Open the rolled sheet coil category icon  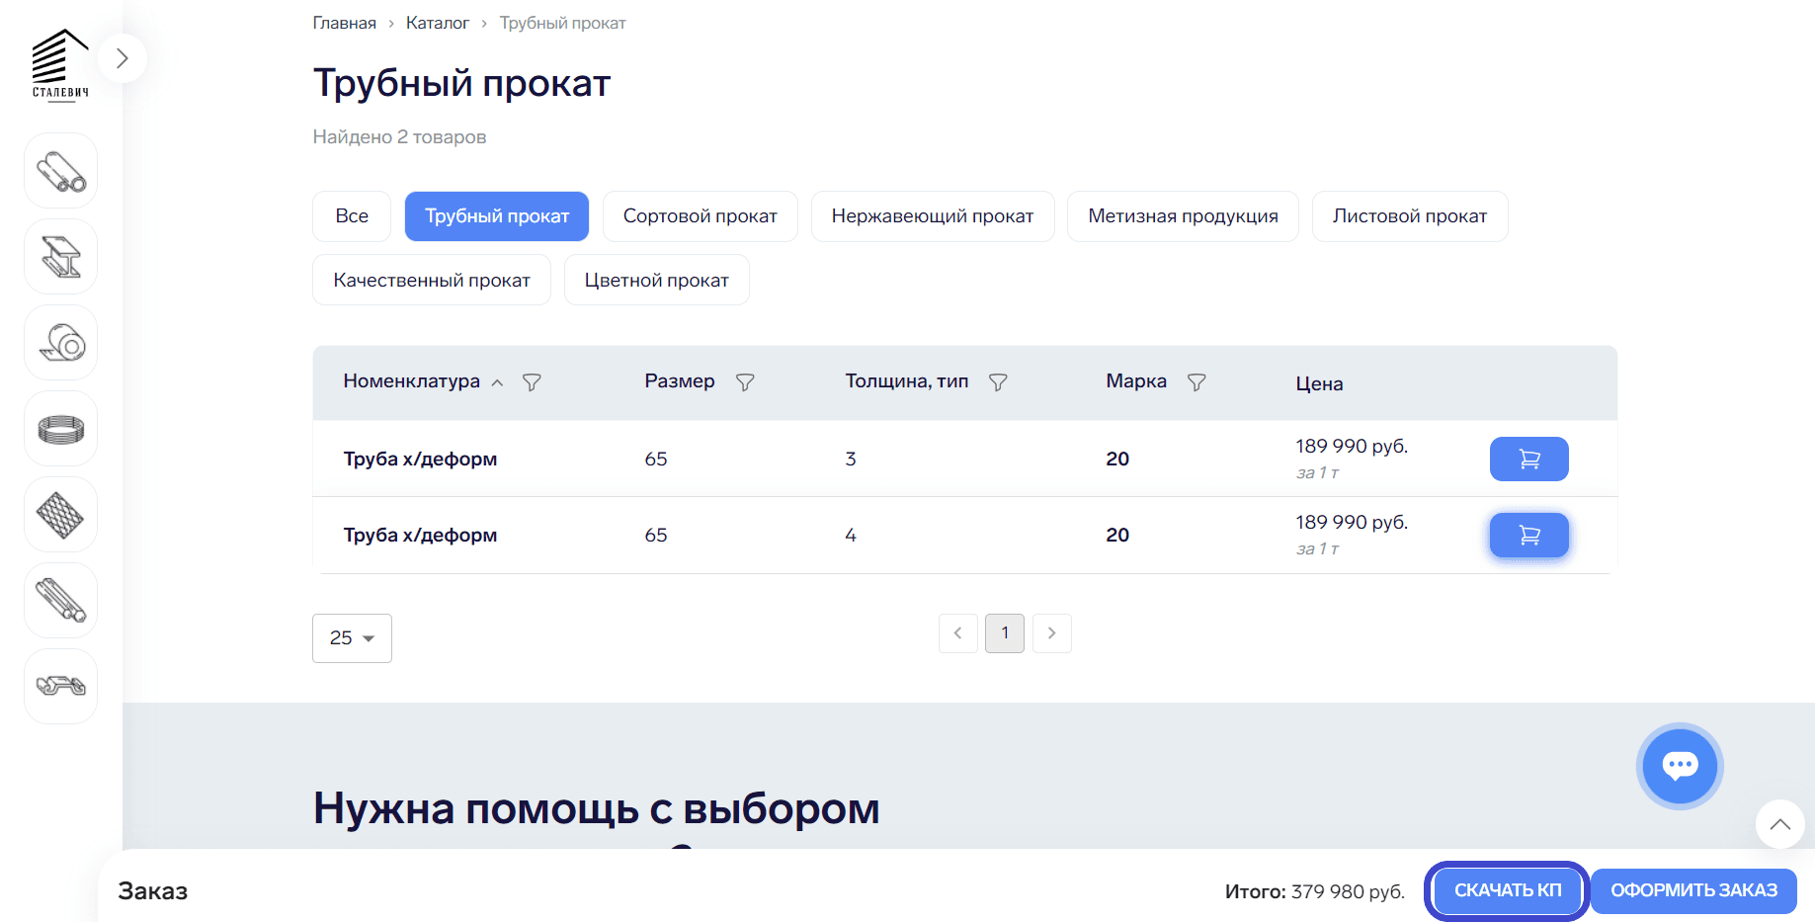pos(61,343)
